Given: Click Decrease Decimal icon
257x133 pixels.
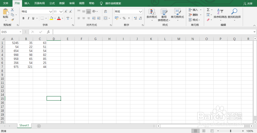Looking at the screenshot, I should coord(141,18).
